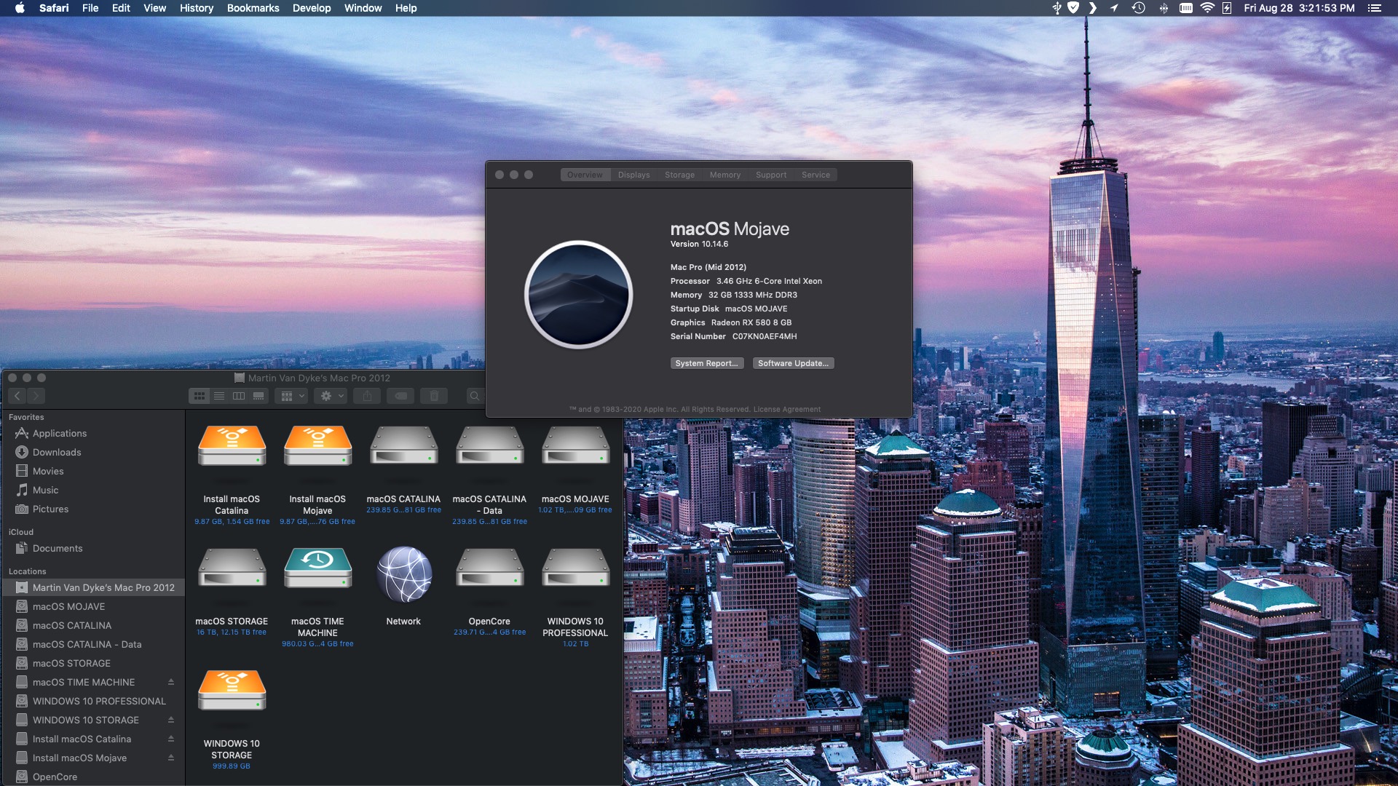Click the menu bar date and time
1398x786 pixels.
(1299, 8)
